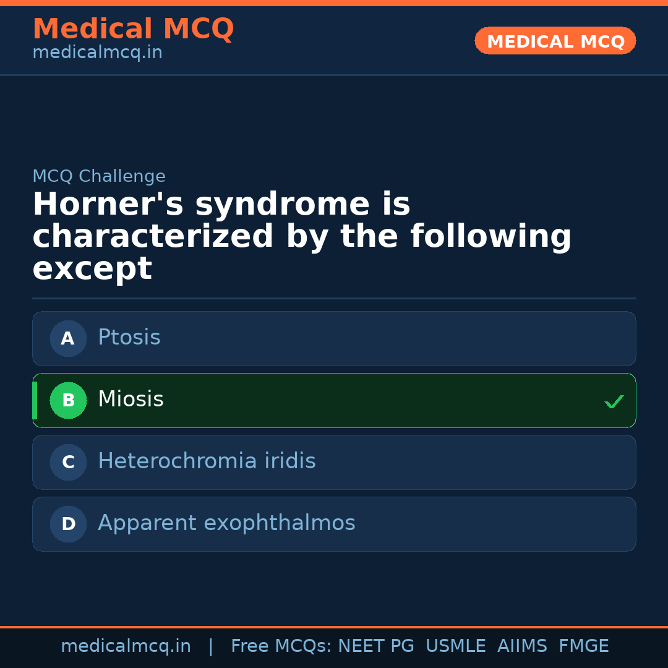Click the orange divider line above the footer
This screenshot has width=668, height=668.
pyautogui.click(x=334, y=627)
